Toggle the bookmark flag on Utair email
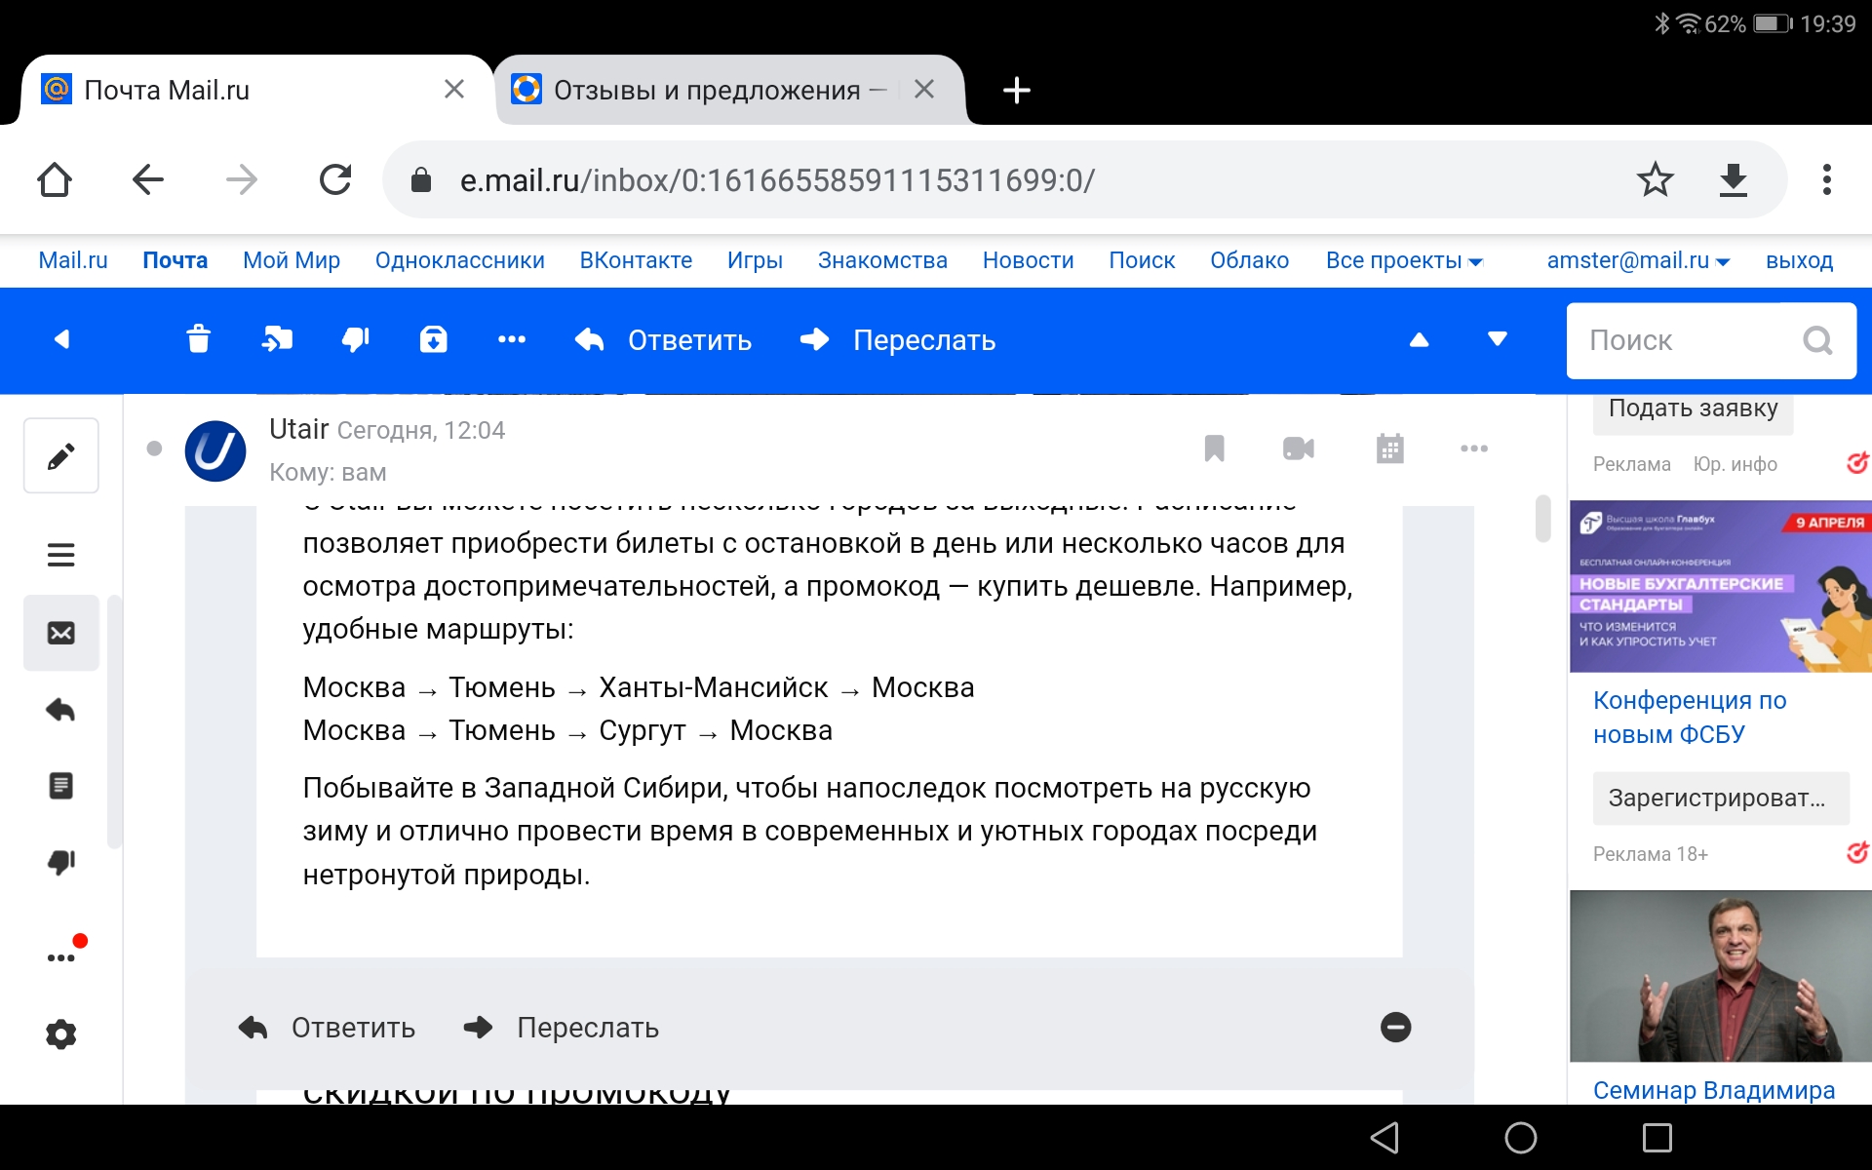Viewport: 1872px width, 1170px height. tap(1214, 448)
